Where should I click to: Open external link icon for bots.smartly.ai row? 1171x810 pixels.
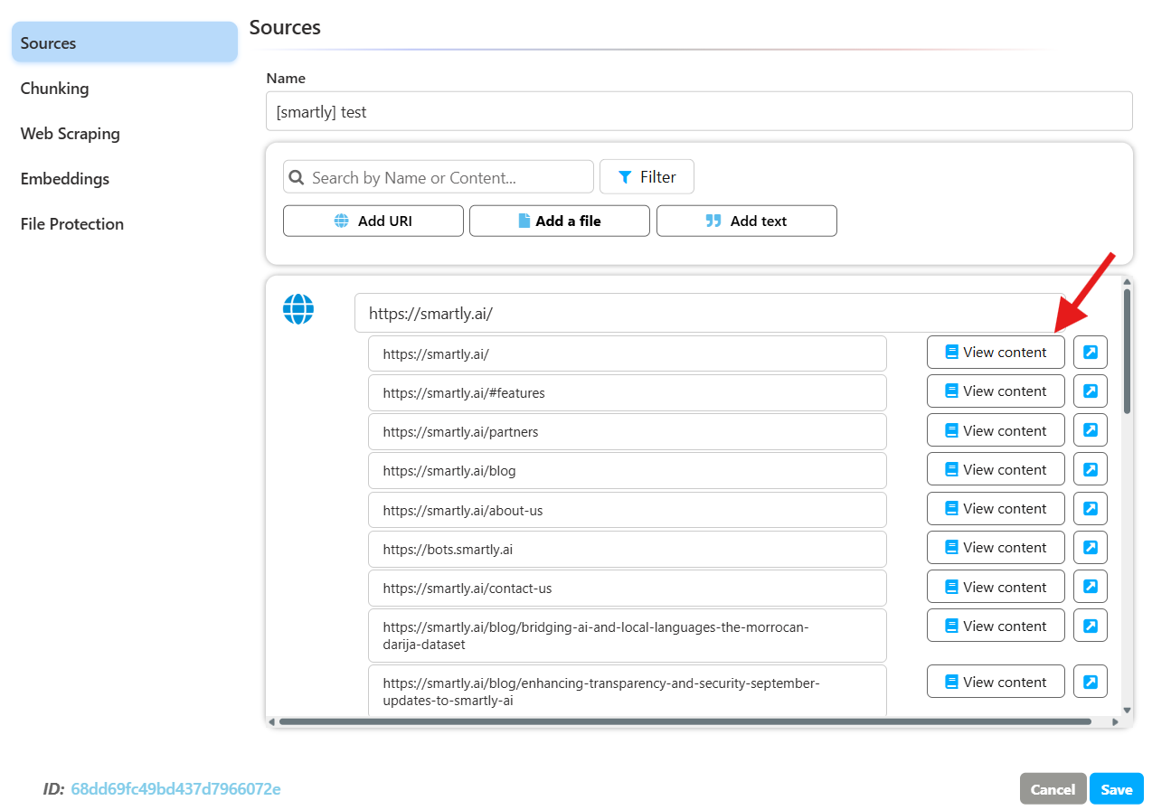[x=1090, y=547]
